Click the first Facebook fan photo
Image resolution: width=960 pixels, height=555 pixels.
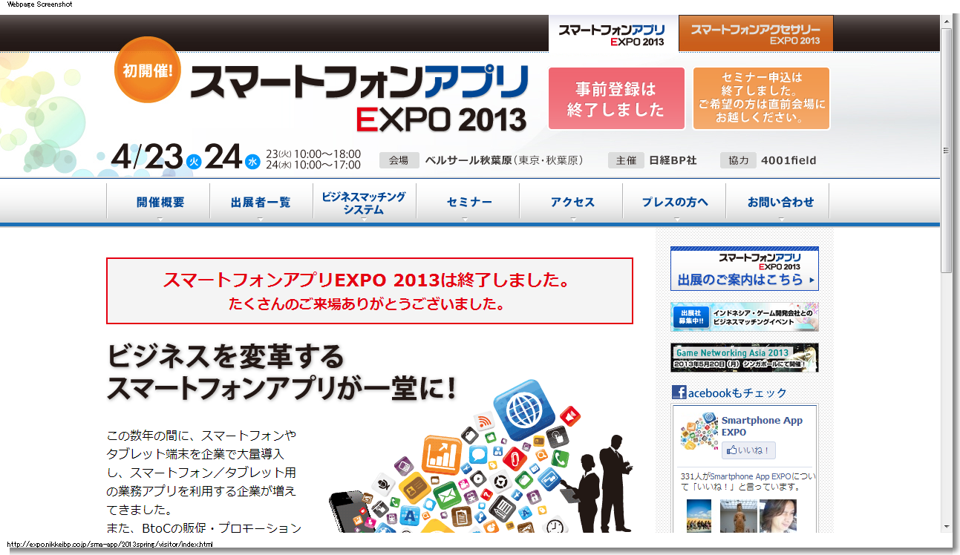[x=699, y=516]
